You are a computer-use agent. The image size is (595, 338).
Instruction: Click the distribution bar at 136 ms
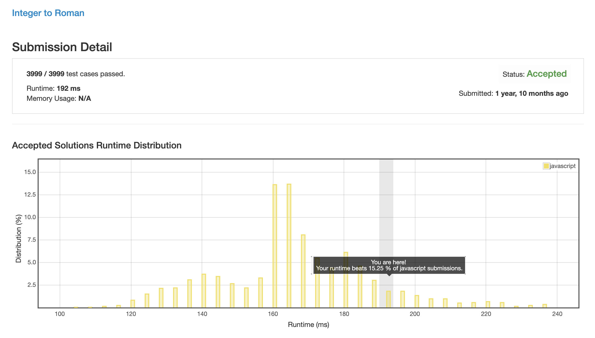click(x=190, y=294)
